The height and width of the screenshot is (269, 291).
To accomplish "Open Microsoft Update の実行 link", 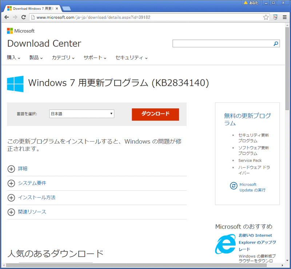I will coord(252,187).
